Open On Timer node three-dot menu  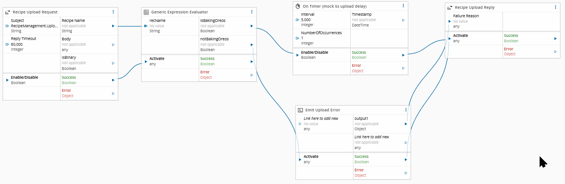[x=403, y=6]
